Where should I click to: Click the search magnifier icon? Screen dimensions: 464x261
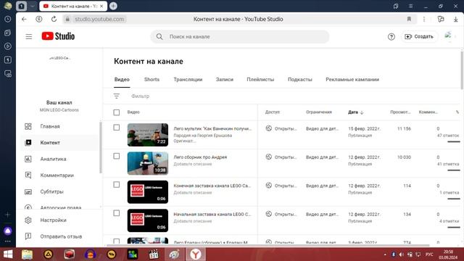(159, 37)
